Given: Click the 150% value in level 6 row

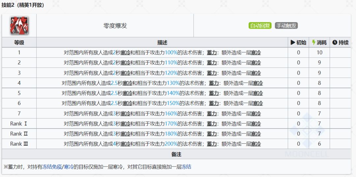Looking at the screenshot, I should [x=173, y=103].
